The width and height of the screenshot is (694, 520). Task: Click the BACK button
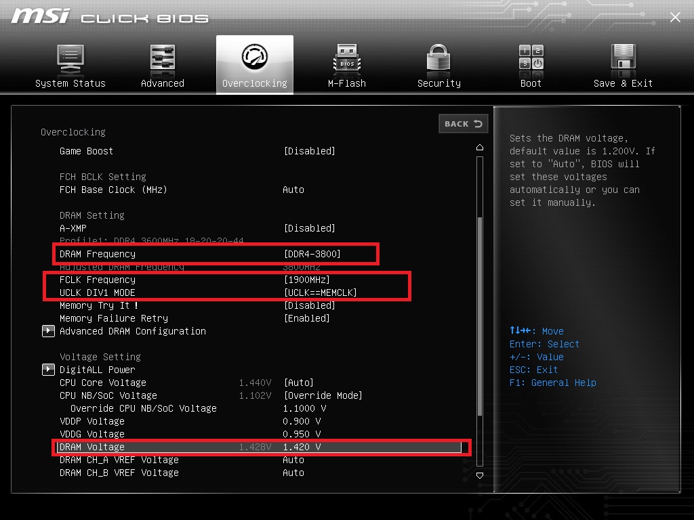click(x=464, y=124)
